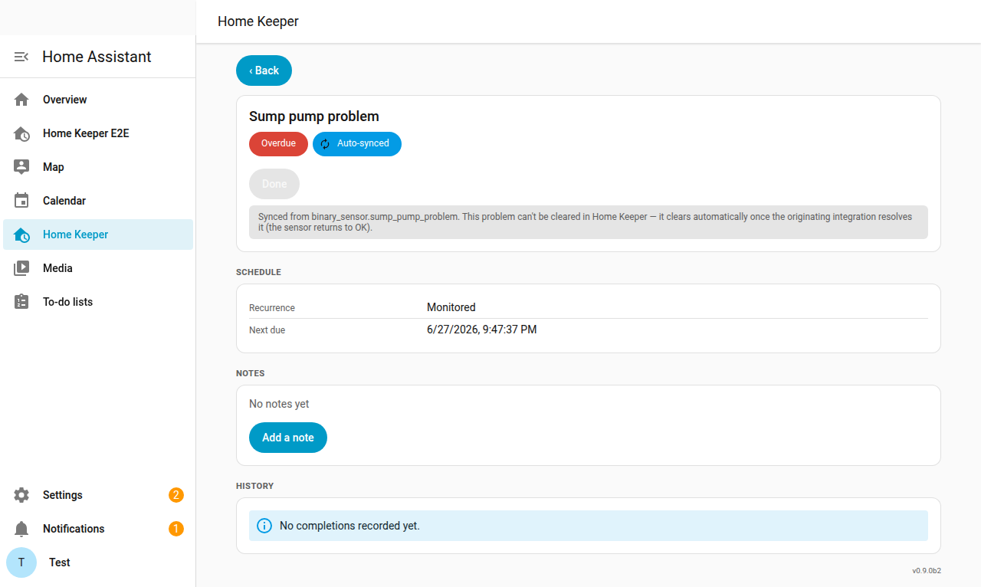Screen dimensions: 981x587
Task: Click the NOTES section heading
Action: pos(251,373)
